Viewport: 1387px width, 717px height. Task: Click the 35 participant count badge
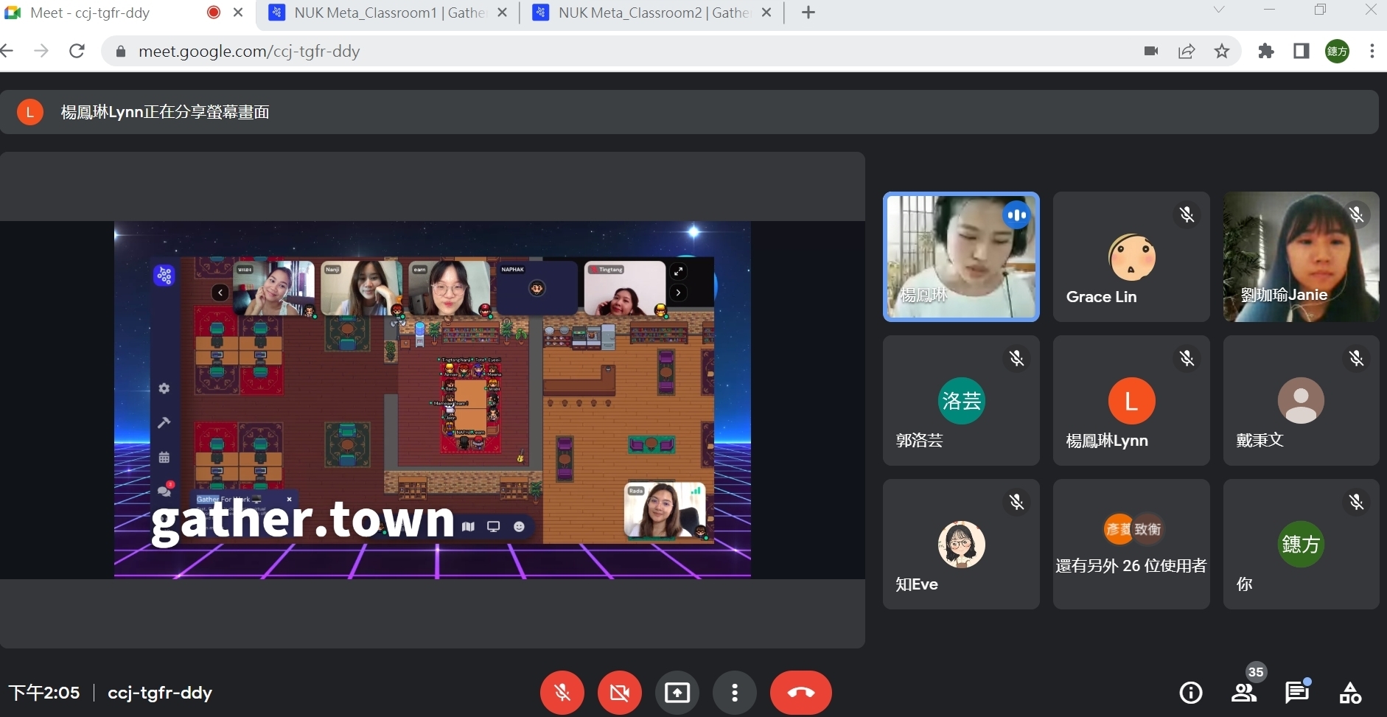[1256, 671]
